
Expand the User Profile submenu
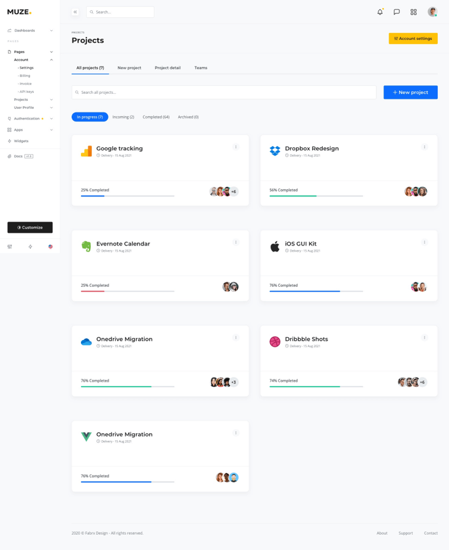coord(33,107)
